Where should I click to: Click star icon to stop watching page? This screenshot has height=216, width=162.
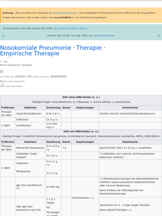(1, 81)
